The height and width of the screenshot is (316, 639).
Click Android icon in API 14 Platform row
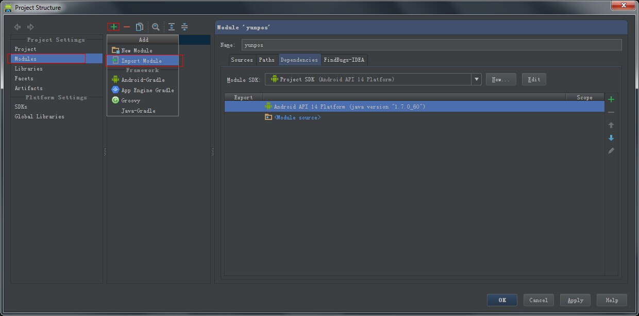[x=268, y=106]
